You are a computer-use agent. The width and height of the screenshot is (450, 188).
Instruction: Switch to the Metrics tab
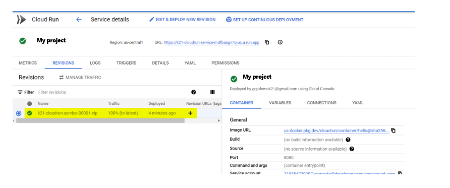28,63
